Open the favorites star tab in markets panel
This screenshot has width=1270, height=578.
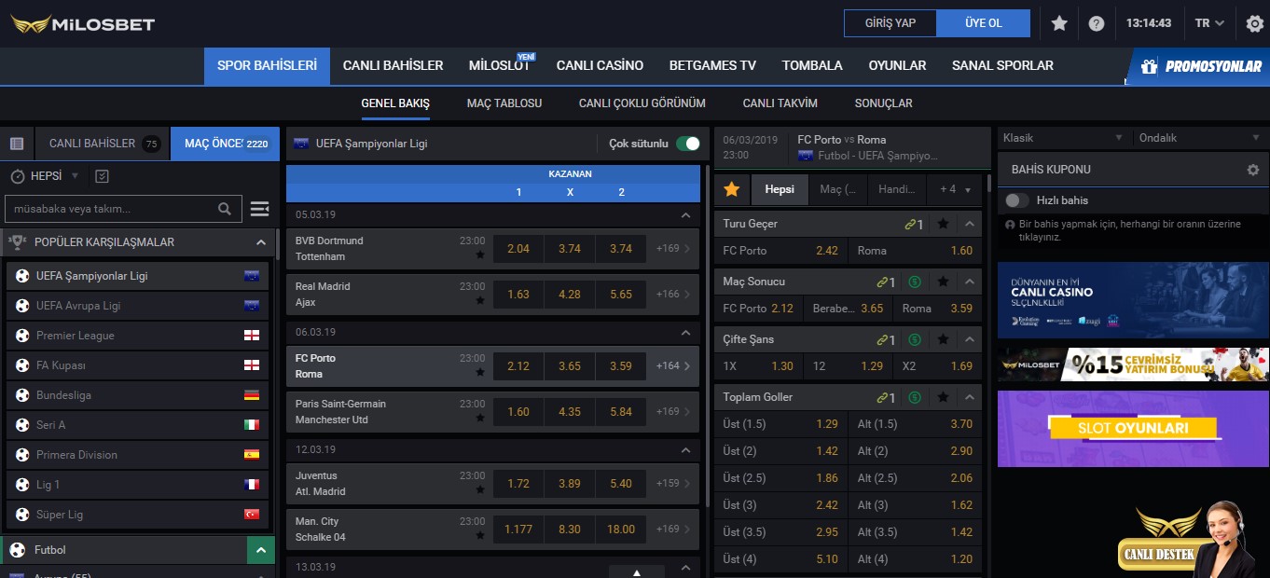click(x=732, y=189)
